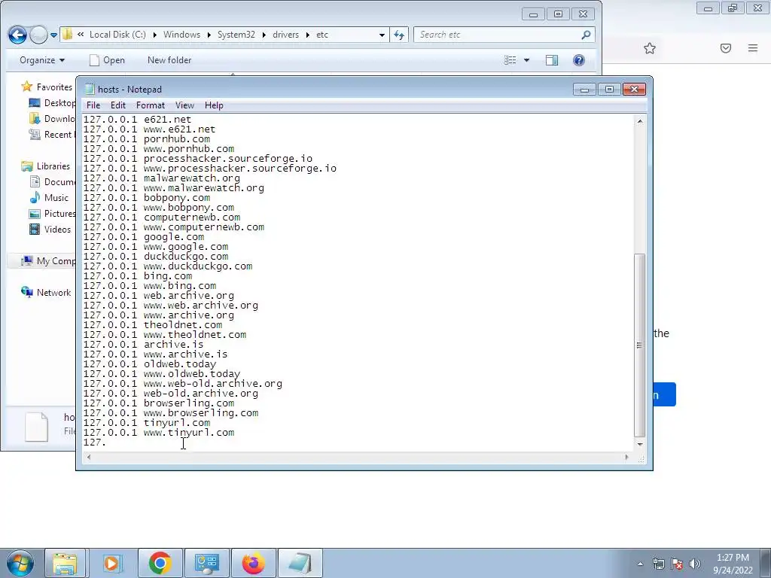Open the Control Panel taskbar icon

(x=206, y=563)
